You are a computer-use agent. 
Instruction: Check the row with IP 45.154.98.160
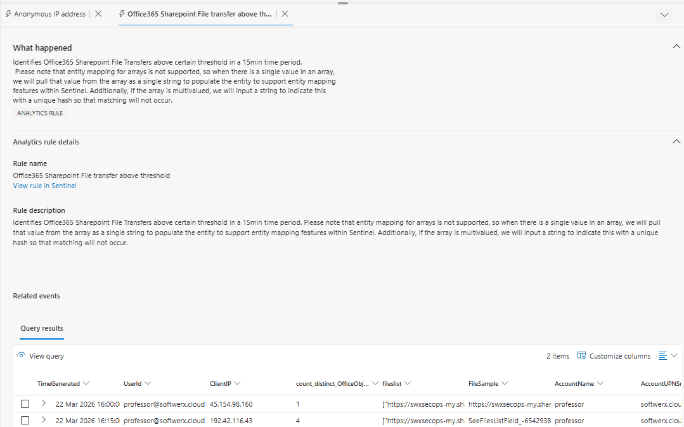pyautogui.click(x=25, y=404)
